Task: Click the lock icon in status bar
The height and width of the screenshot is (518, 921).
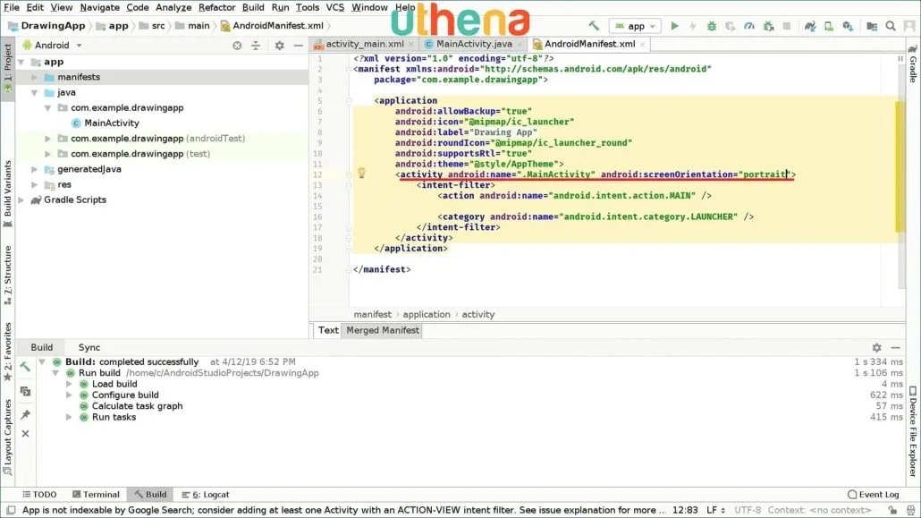Action: (x=892, y=510)
